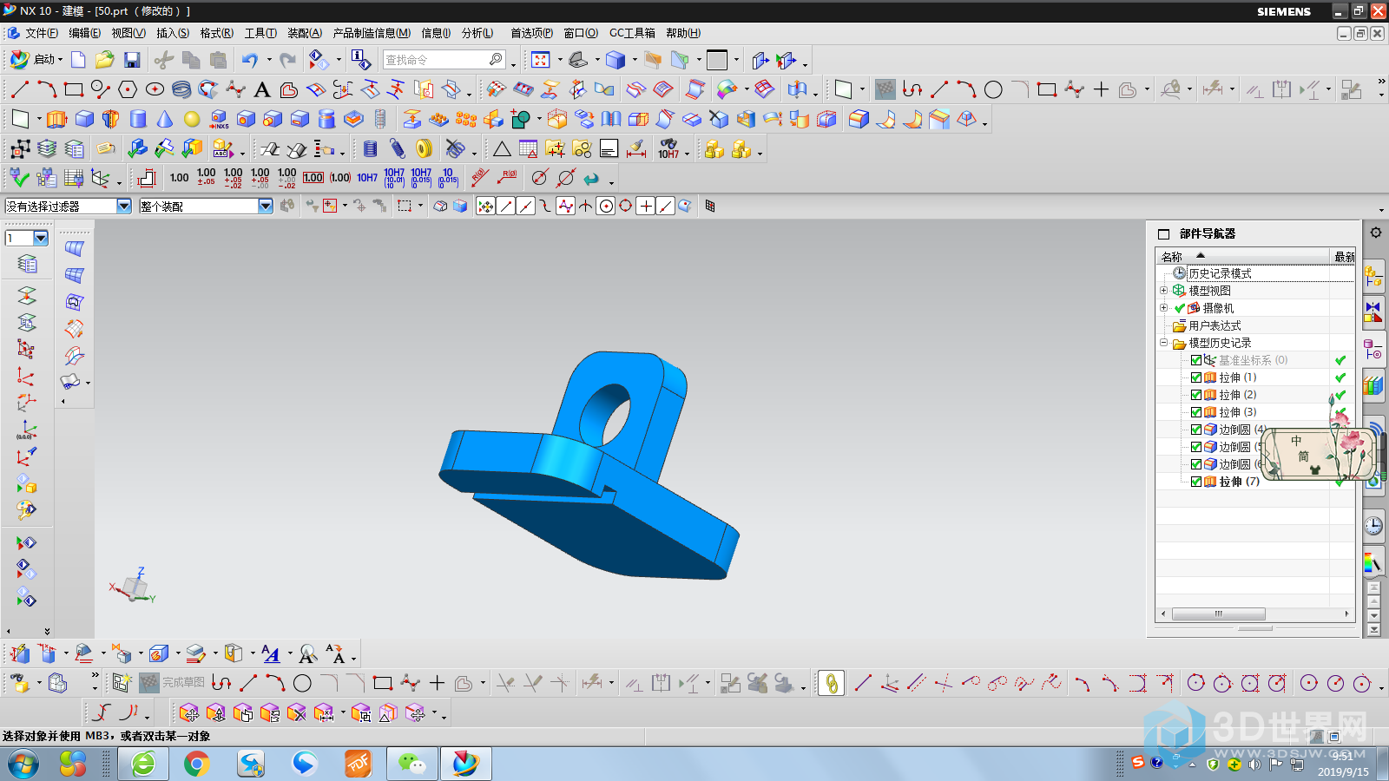Viewport: 1389px width, 781px height.
Task: Toggle checkbox for 边倒圆 (6) feature
Action: pyautogui.click(x=1196, y=464)
